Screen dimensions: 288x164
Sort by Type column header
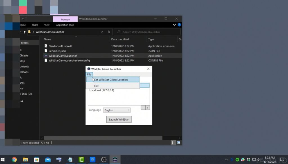pyautogui.click(x=151, y=39)
